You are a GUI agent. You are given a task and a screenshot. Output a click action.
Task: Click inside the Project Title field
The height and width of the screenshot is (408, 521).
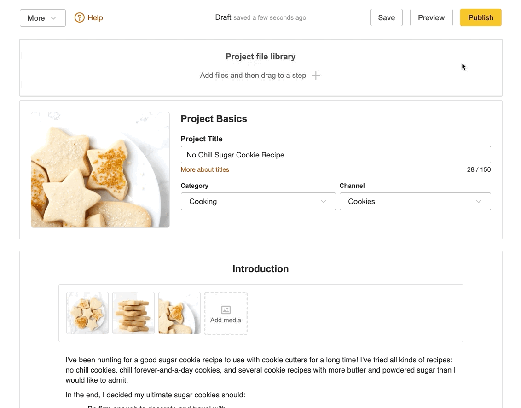(x=336, y=155)
